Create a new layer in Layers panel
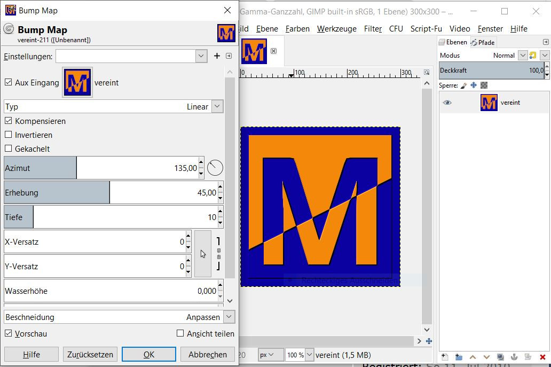Screen dimensions: 551x367 pyautogui.click(x=445, y=357)
